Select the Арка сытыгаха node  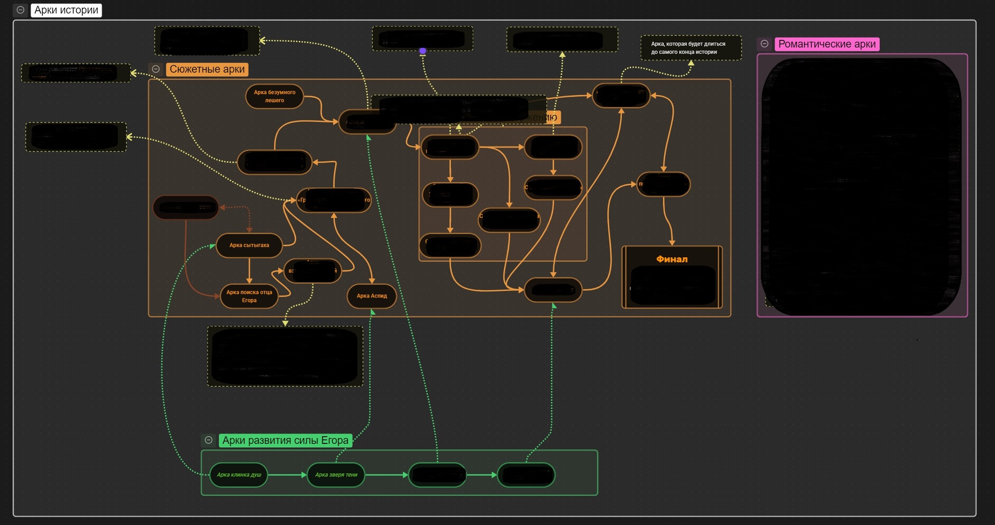[249, 245]
